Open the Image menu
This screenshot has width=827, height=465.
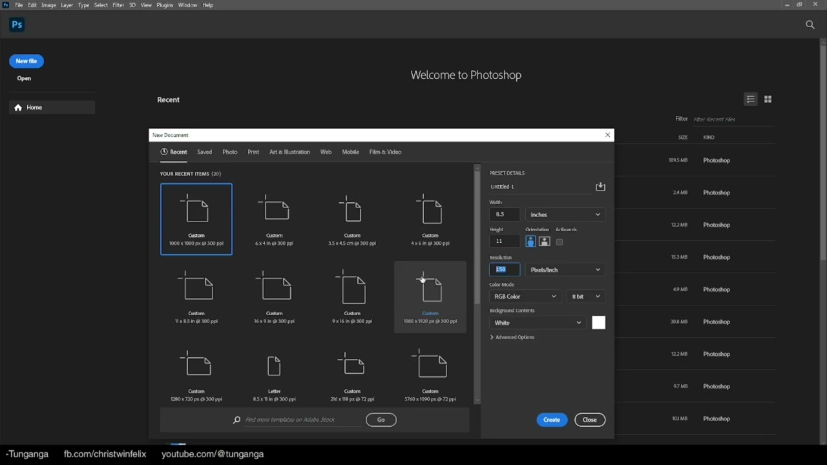(48, 5)
